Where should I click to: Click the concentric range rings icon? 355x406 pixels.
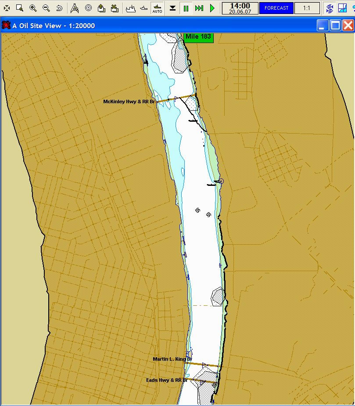tap(89, 8)
